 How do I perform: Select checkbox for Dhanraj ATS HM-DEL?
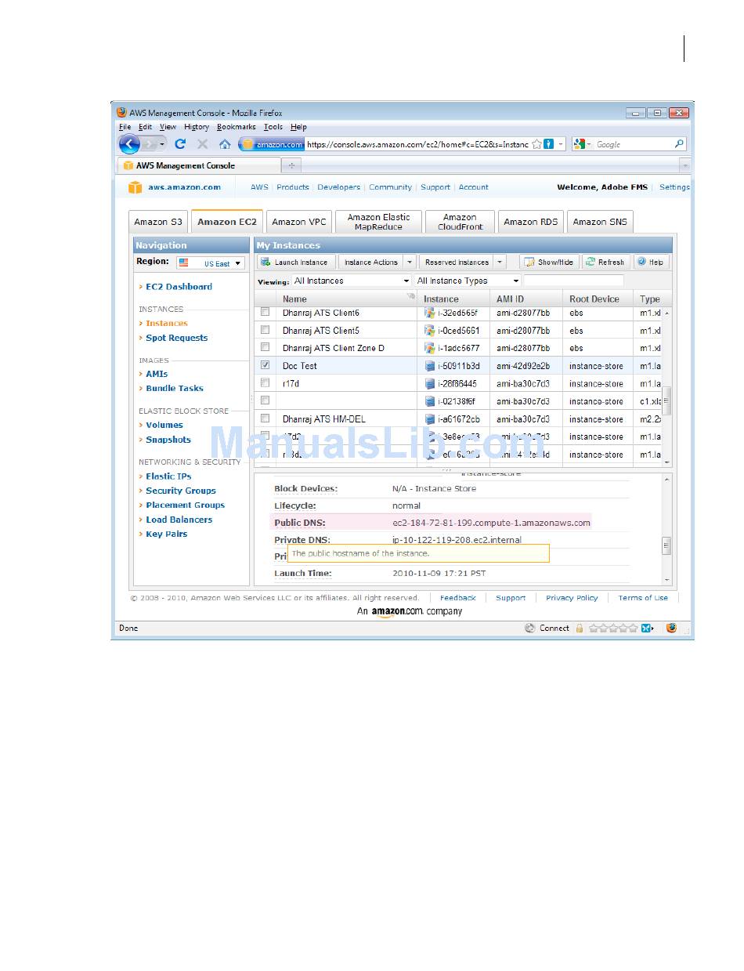click(265, 418)
